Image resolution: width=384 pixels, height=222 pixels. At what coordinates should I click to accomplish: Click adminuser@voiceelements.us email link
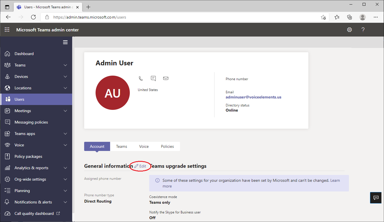(253, 97)
